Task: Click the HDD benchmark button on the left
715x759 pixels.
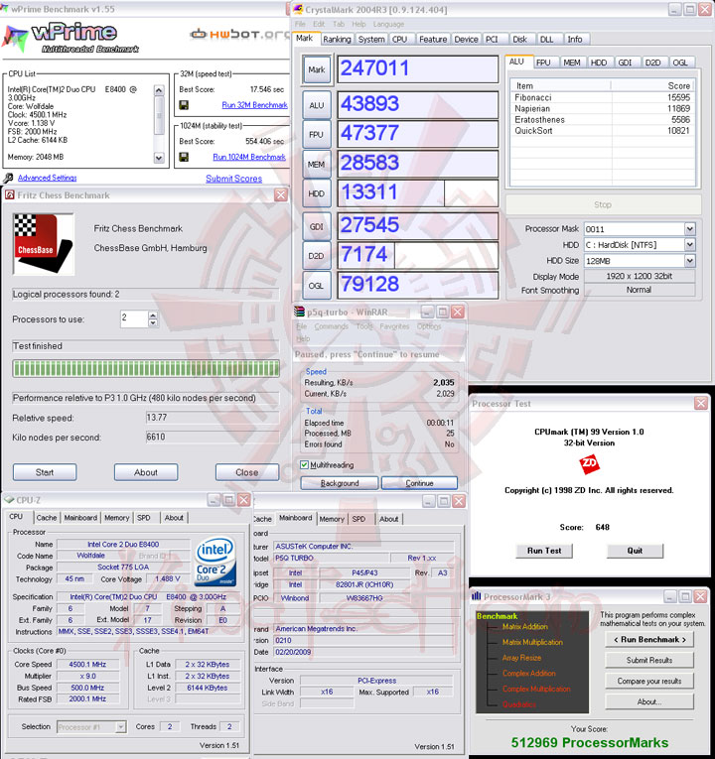Action: 317,193
